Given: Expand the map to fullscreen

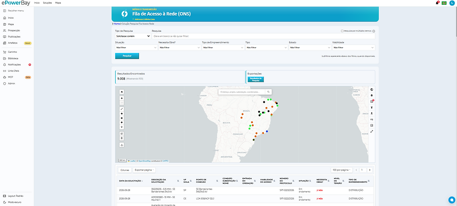Looking at the screenshot, I should pyautogui.click(x=372, y=131).
